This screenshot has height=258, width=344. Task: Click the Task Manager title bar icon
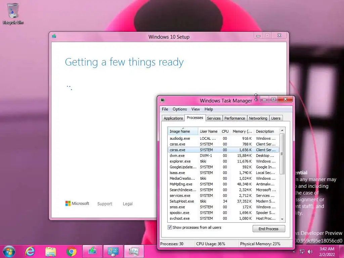click(163, 100)
